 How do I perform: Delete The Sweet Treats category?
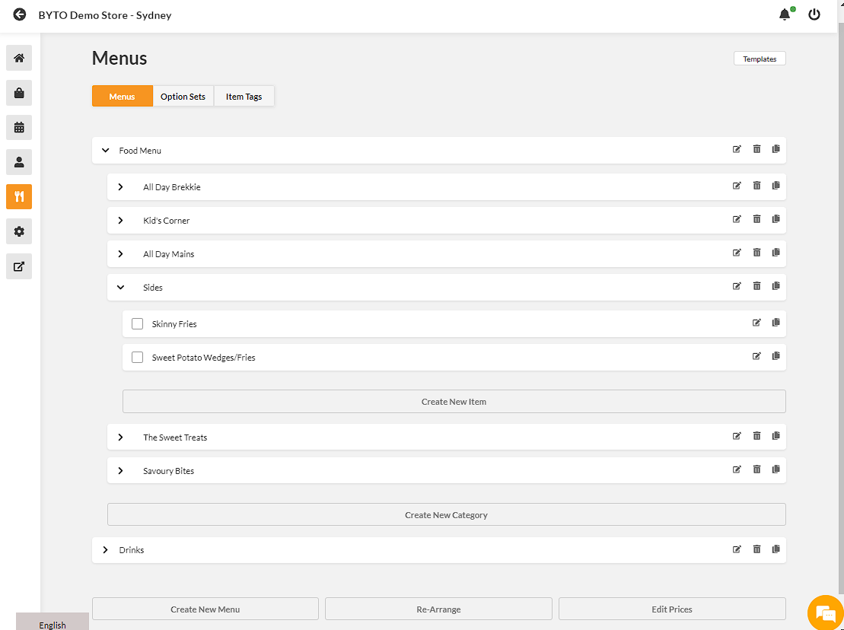click(x=756, y=436)
